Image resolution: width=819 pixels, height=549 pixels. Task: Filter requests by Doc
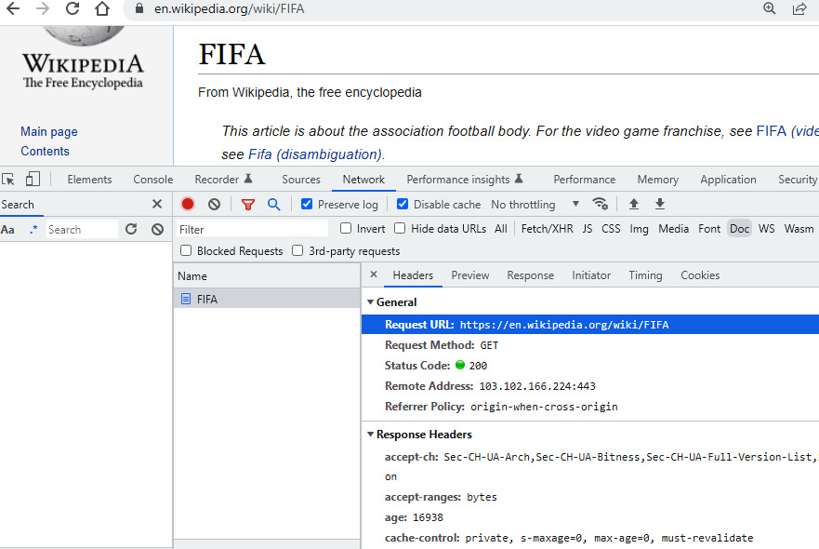tap(739, 229)
